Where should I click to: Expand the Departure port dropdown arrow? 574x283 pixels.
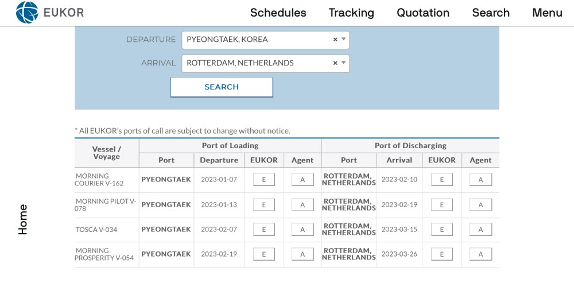pyautogui.click(x=343, y=40)
